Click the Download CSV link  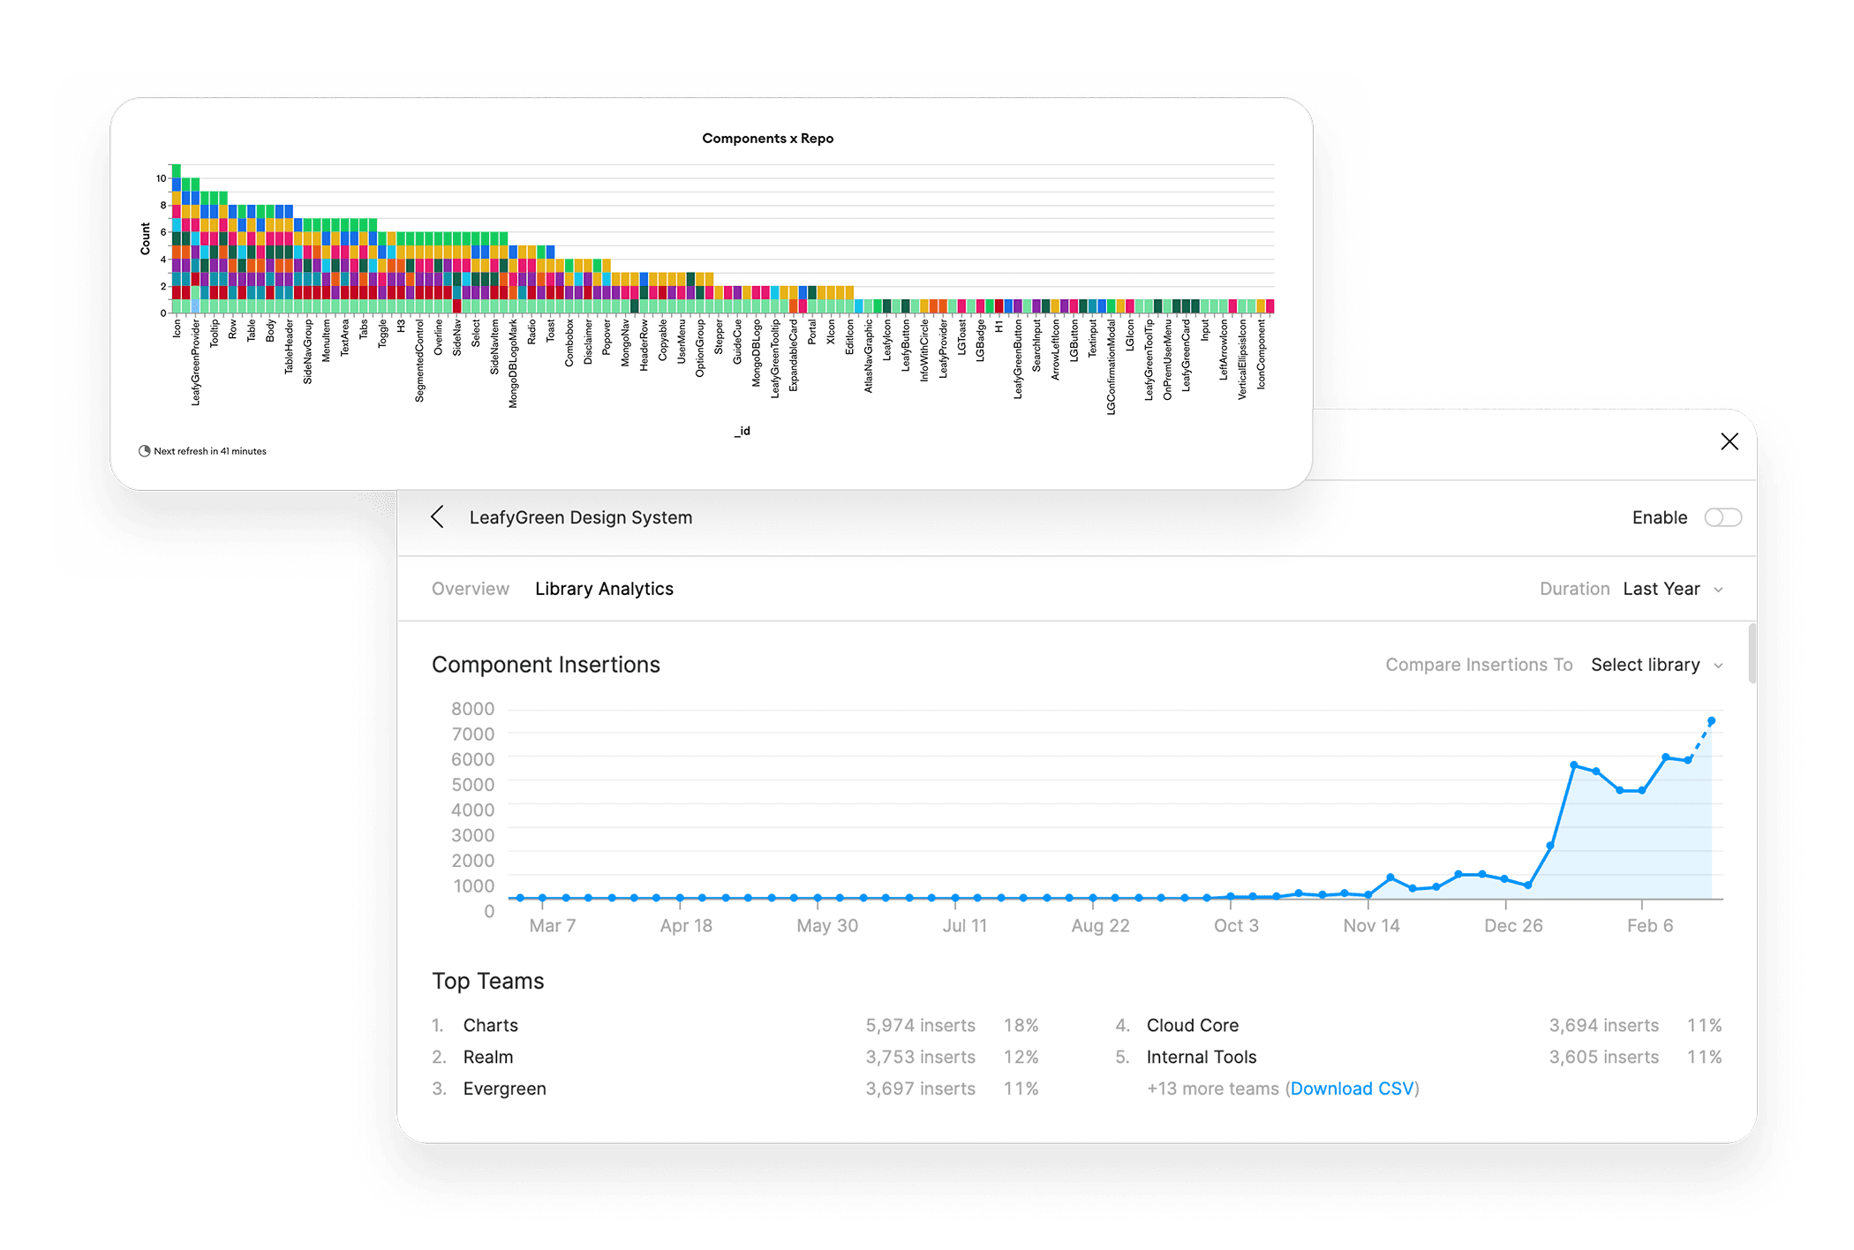pos(1352,1088)
